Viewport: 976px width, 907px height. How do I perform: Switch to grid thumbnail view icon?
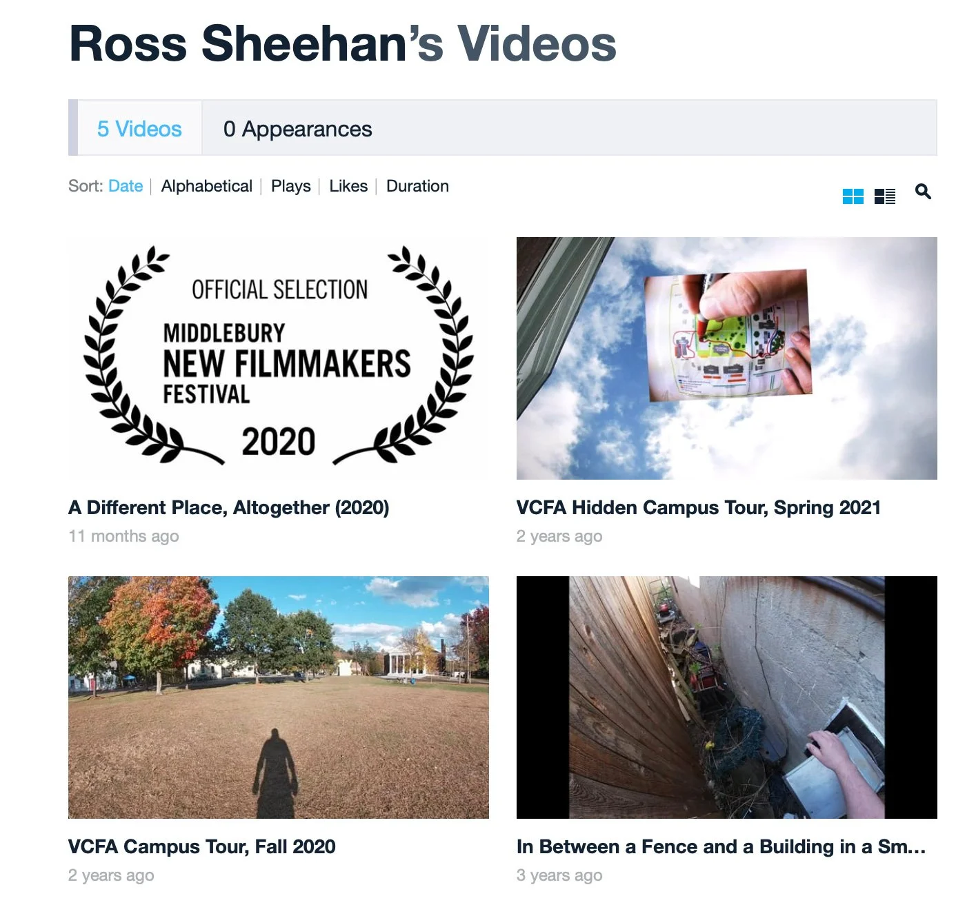click(x=853, y=196)
